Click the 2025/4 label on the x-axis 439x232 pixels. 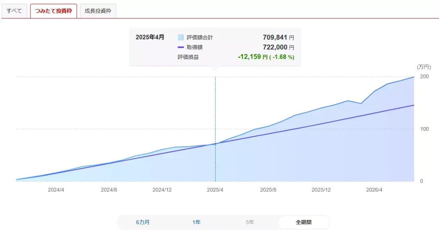pyautogui.click(x=215, y=190)
